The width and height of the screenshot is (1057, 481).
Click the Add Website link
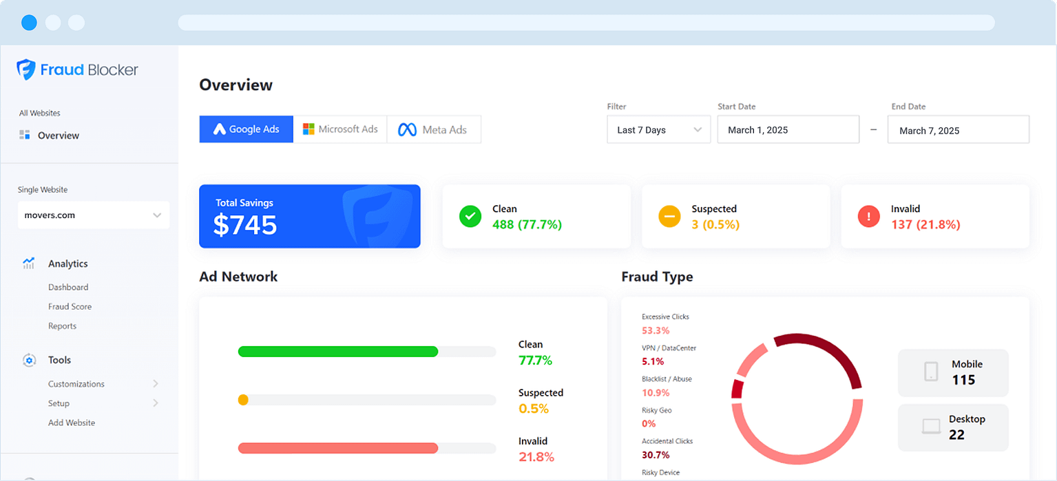(71, 423)
